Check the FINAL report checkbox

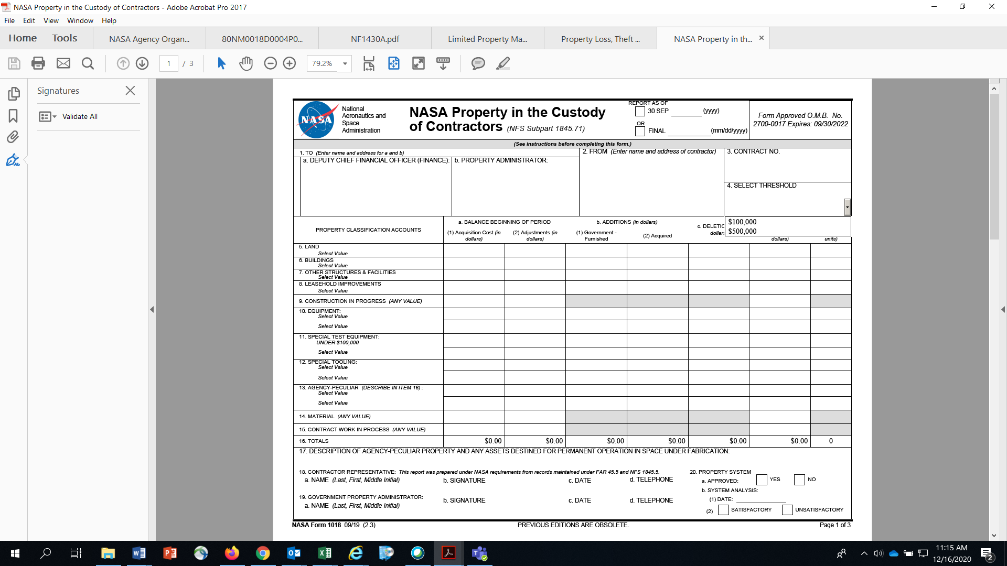[640, 131]
